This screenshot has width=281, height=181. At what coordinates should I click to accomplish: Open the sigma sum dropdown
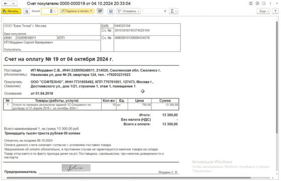pos(173,11)
